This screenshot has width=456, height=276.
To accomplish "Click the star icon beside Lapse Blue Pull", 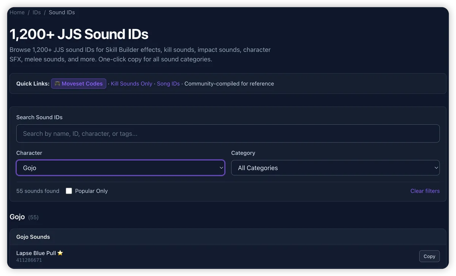I will [x=60, y=253].
